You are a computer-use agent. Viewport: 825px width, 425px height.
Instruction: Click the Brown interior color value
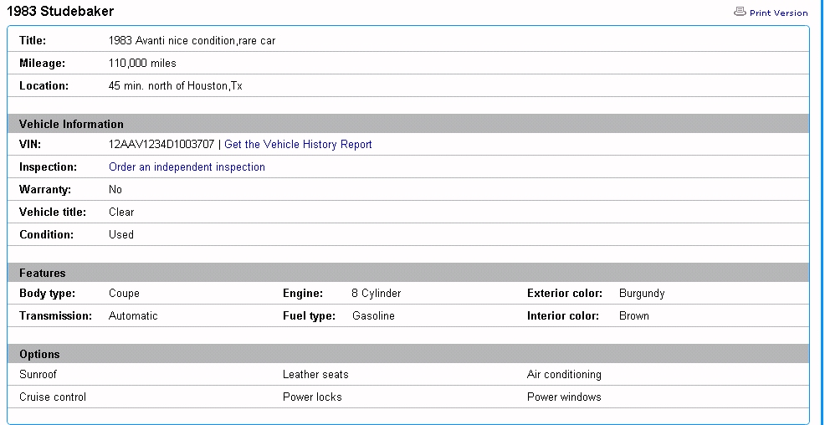tap(633, 316)
